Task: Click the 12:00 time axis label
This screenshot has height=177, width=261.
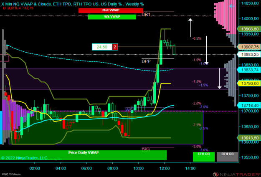Action: tap(164, 168)
